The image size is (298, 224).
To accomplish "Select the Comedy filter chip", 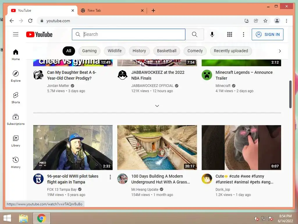I will (x=195, y=51).
